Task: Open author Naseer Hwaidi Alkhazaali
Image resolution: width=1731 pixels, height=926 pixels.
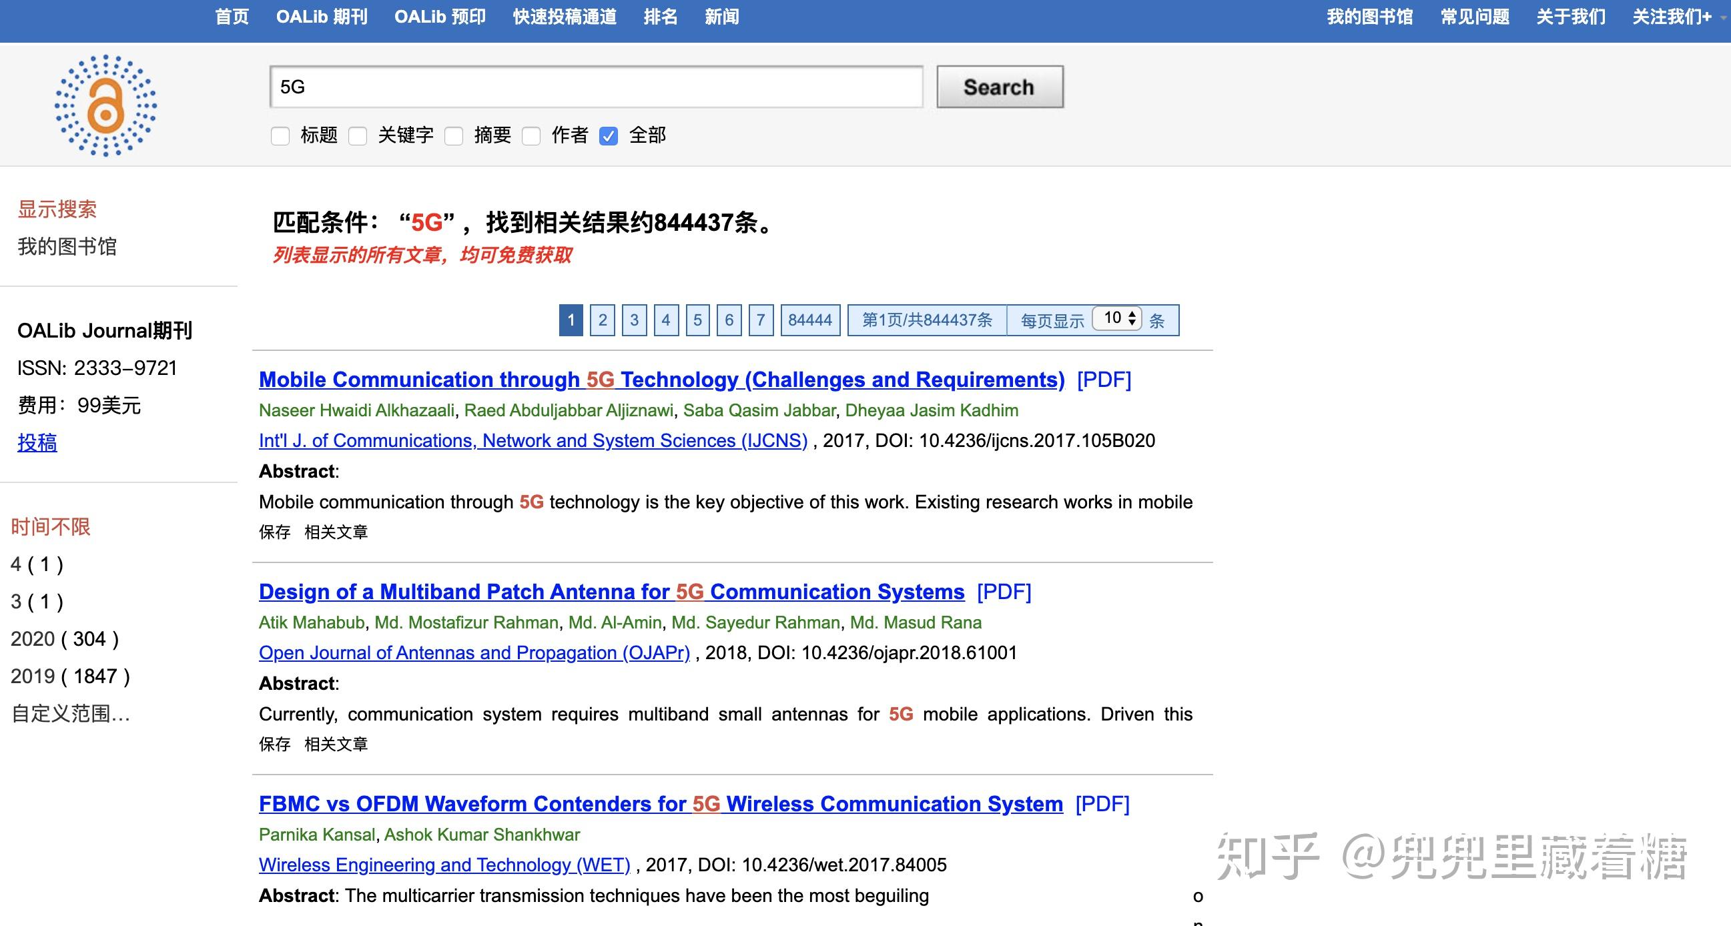Action: 357,410
